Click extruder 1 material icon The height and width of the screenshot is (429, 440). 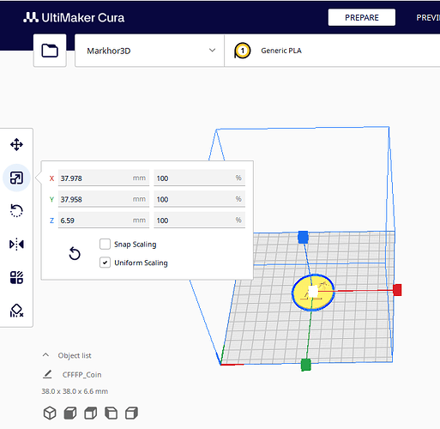(x=243, y=51)
